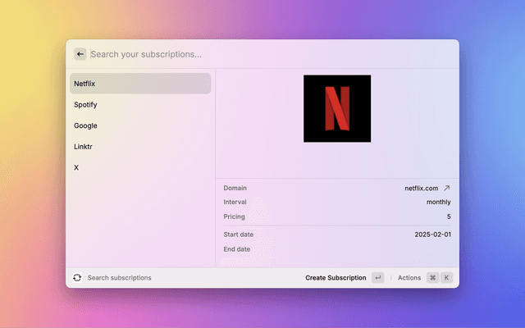This screenshot has width=525, height=328.
Task: Open the netflix.com domain link
Action: [421, 188]
